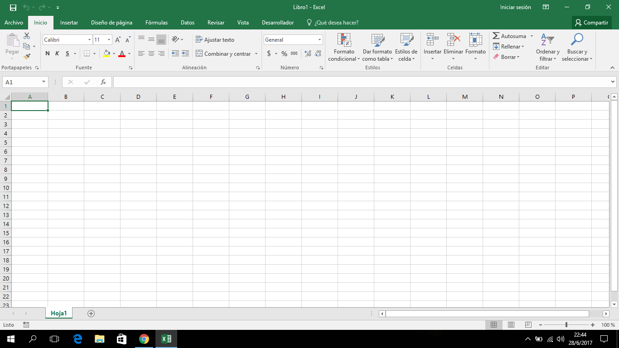Apply red font color swatch
Image resolution: width=619 pixels, height=348 pixels.
click(x=121, y=53)
